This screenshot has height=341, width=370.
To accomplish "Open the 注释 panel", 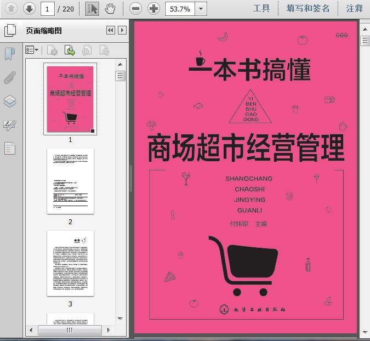I will click(355, 8).
